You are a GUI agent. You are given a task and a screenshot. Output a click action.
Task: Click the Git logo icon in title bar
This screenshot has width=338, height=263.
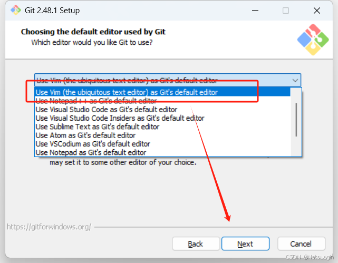pyautogui.click(x=16, y=10)
